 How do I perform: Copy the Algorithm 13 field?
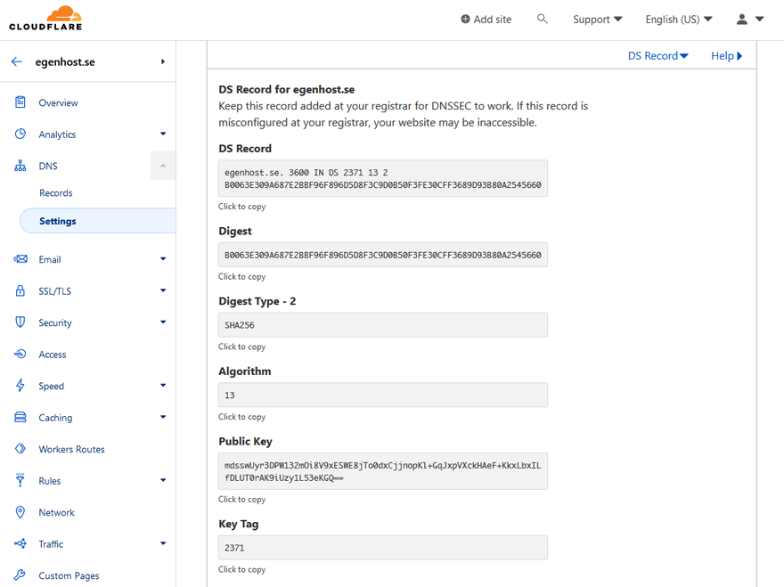(x=383, y=395)
